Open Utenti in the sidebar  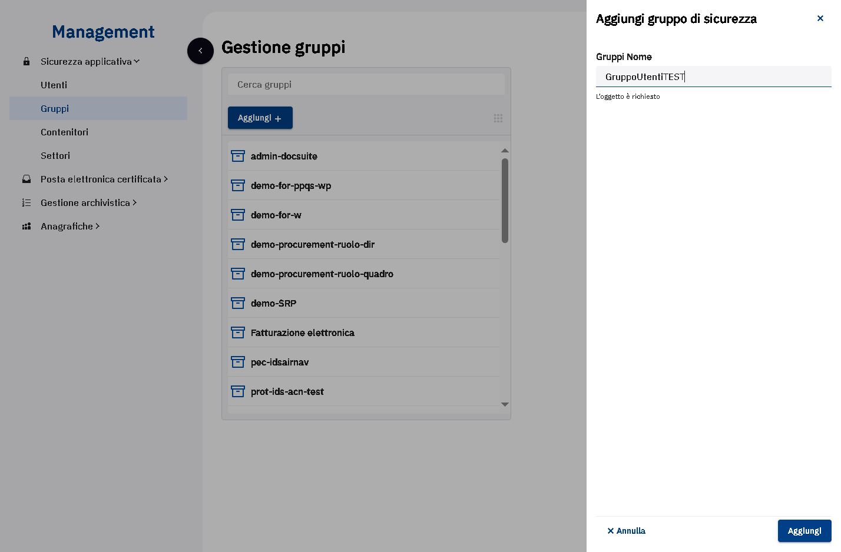54,85
